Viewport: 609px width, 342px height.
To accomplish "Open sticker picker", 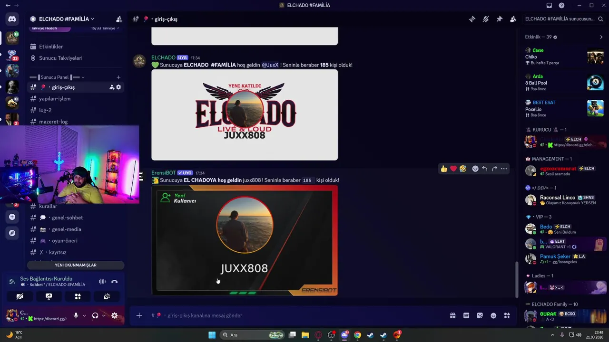I will click(480, 315).
